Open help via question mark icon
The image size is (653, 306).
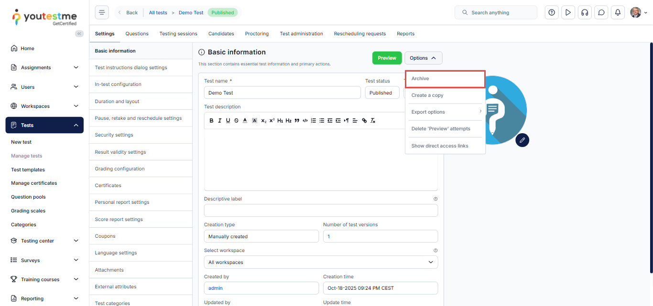pyautogui.click(x=552, y=13)
